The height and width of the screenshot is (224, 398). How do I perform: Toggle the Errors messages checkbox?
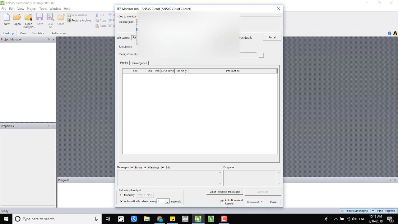click(132, 167)
